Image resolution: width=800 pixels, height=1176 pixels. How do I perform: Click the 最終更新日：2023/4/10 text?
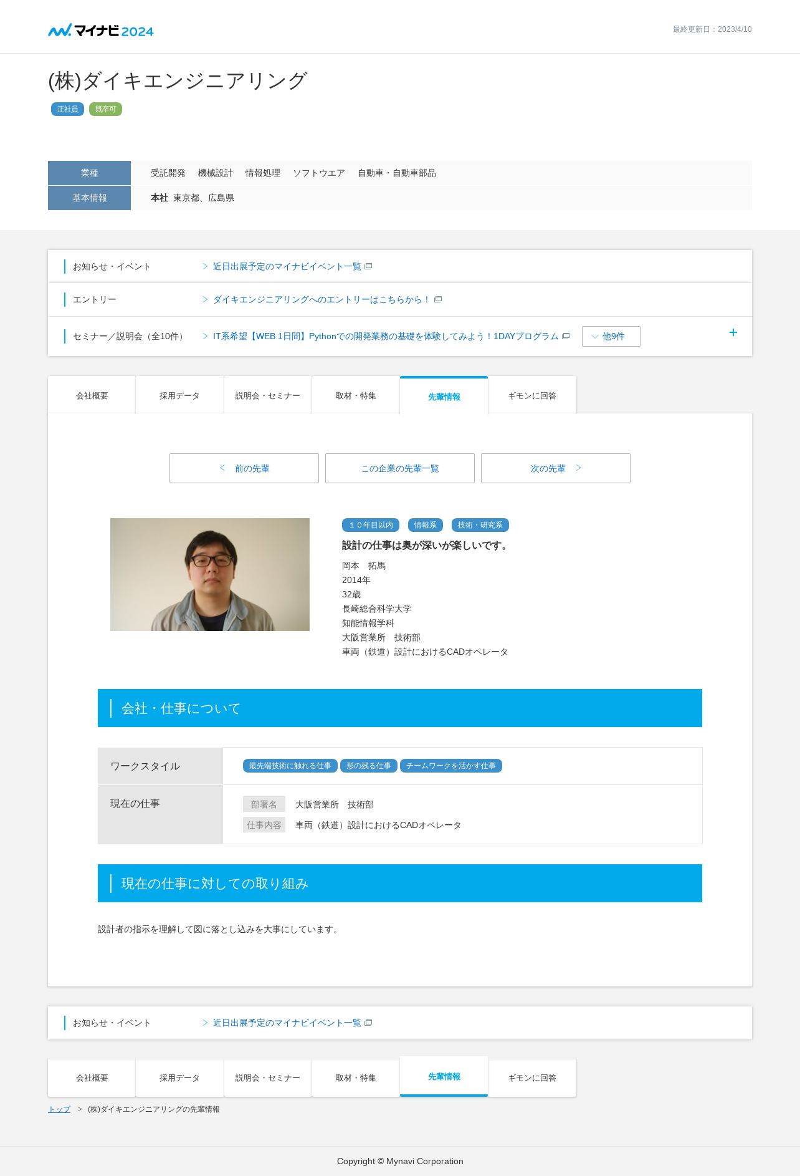712,29
